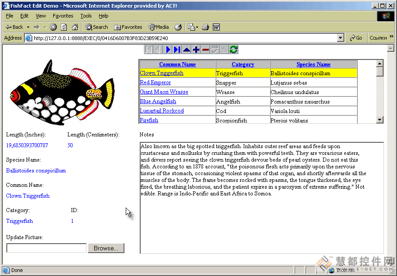
Task: Open the Forward history dropdown arrow
Action: pos(45,27)
